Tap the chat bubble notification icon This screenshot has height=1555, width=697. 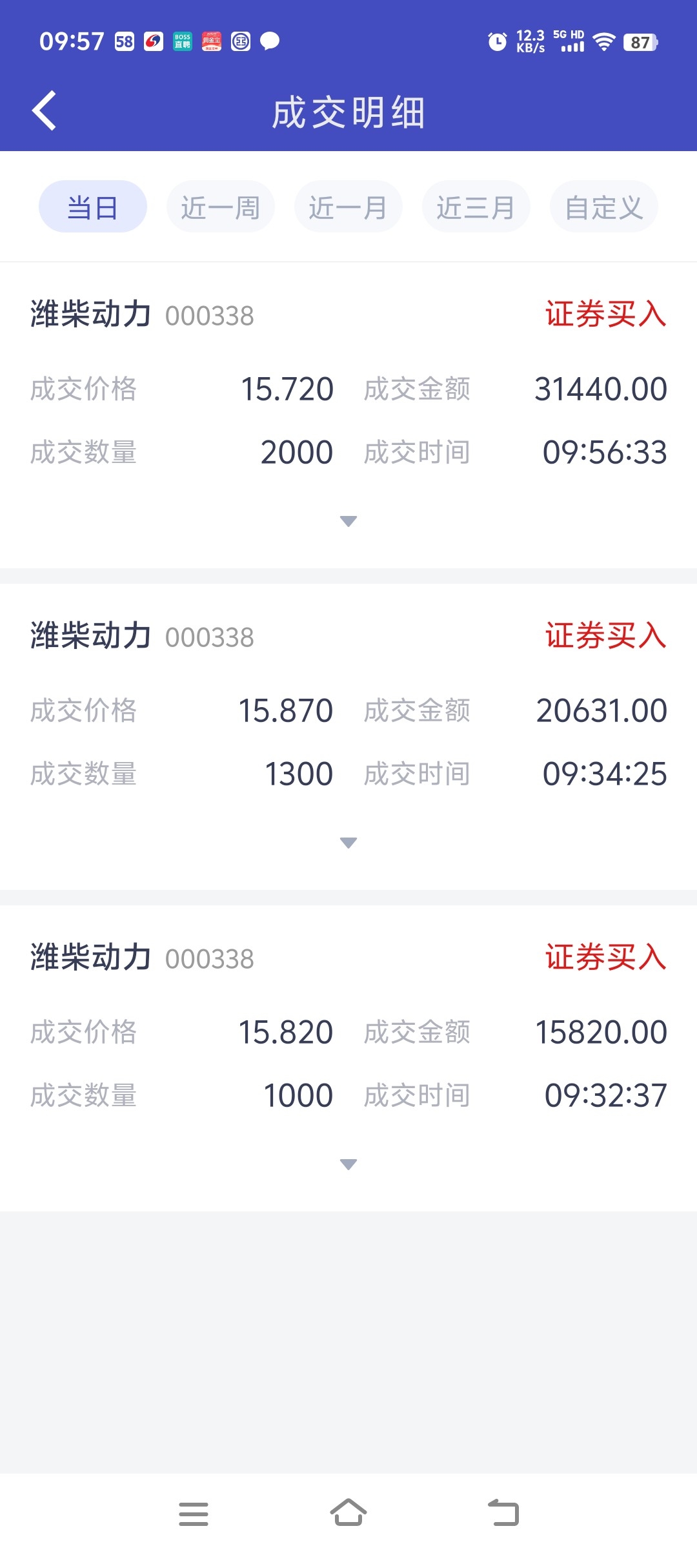point(270,41)
